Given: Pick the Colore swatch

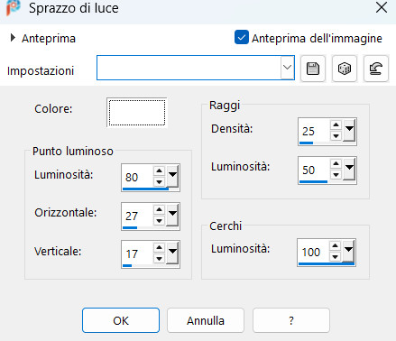Looking at the screenshot, I should (x=137, y=113).
